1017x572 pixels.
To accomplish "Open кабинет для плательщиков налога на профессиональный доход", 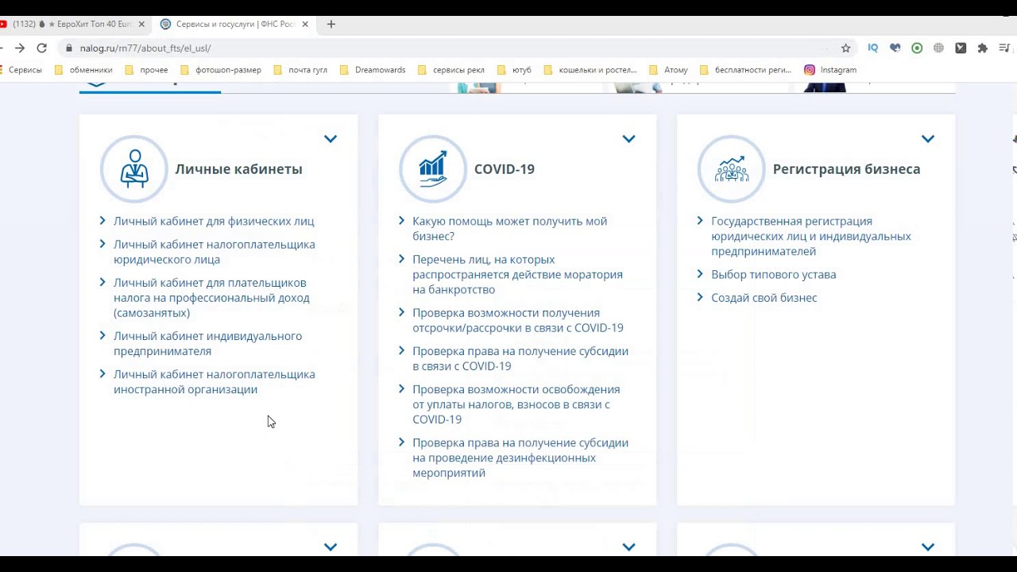I will [211, 298].
